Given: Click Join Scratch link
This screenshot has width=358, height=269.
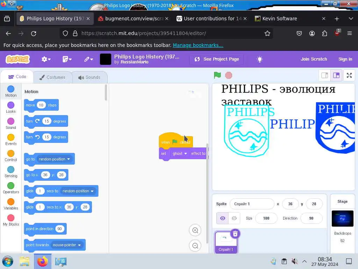Looking at the screenshot, I should click(314, 59).
